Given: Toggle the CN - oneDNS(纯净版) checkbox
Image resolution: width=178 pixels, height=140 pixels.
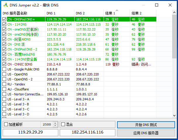Looking at the screenshot, I should tap(4, 34).
